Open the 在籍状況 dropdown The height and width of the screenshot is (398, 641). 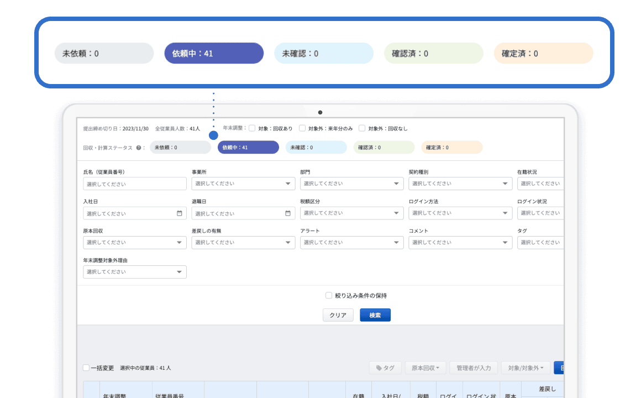[540, 184]
